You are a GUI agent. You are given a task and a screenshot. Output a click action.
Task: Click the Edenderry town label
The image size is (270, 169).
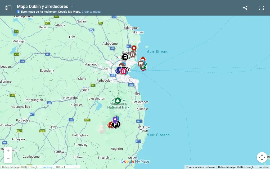click(47, 71)
